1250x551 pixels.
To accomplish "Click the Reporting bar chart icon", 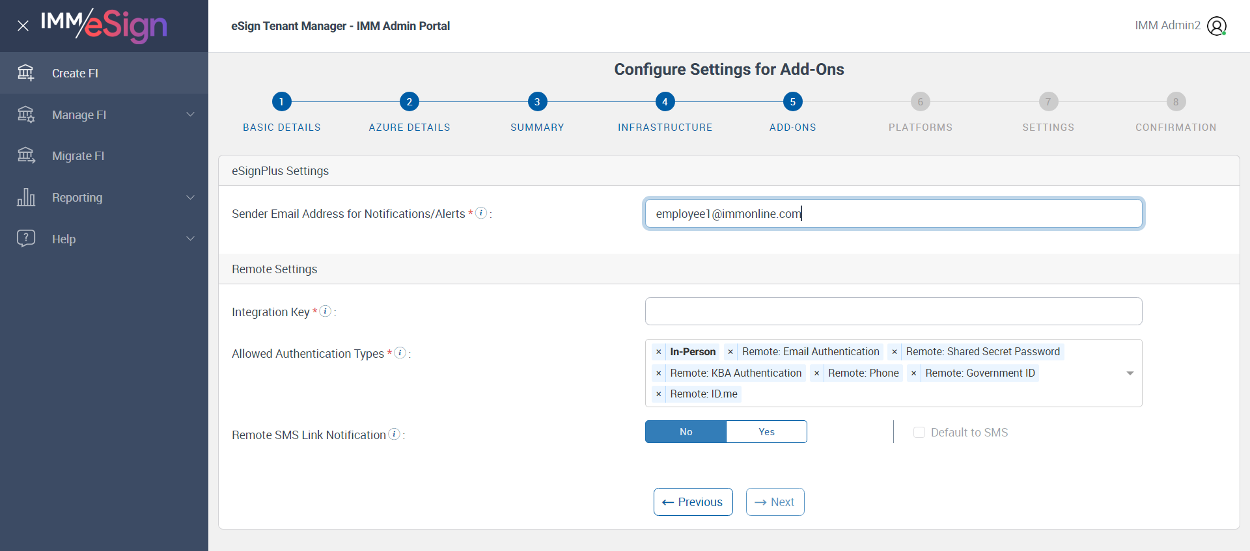I will coord(26,197).
